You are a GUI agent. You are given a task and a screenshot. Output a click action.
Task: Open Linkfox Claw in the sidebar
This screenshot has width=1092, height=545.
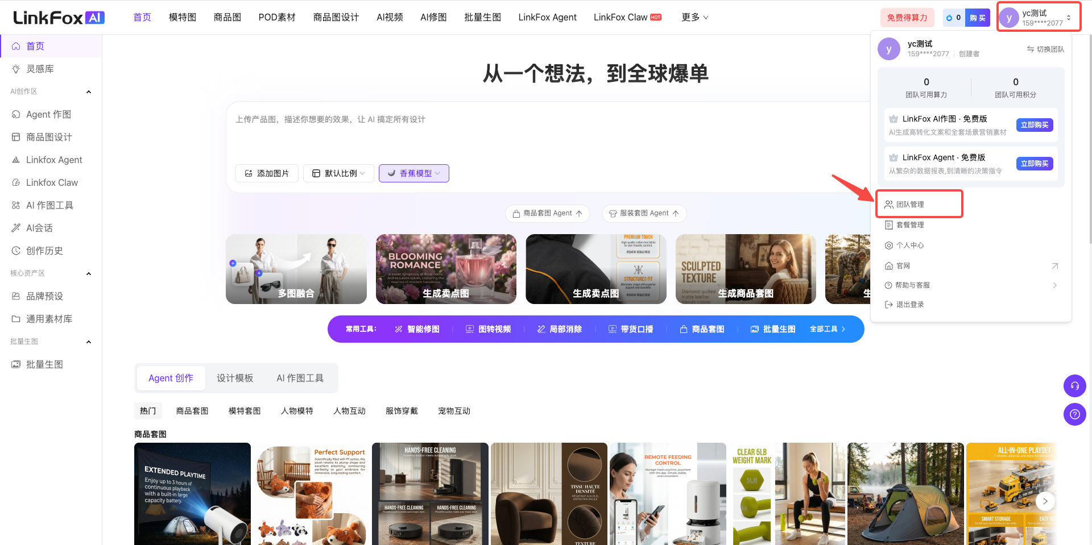[x=51, y=182]
